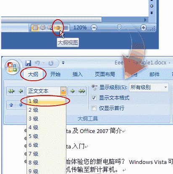Expand 显示级别 所有级别 combo box

coord(149,87)
